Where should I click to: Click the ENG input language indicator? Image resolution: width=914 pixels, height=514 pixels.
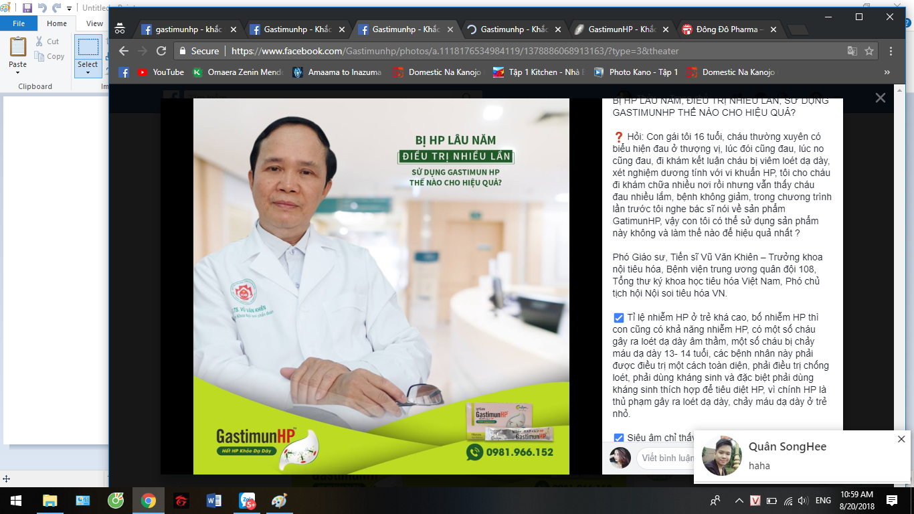coord(823,500)
